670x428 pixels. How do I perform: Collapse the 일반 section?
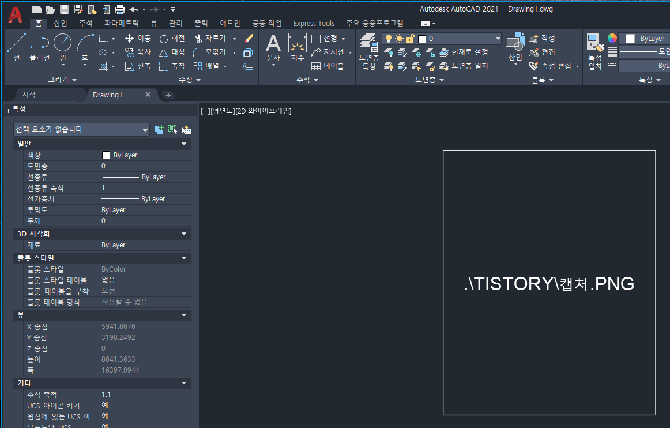point(184,144)
